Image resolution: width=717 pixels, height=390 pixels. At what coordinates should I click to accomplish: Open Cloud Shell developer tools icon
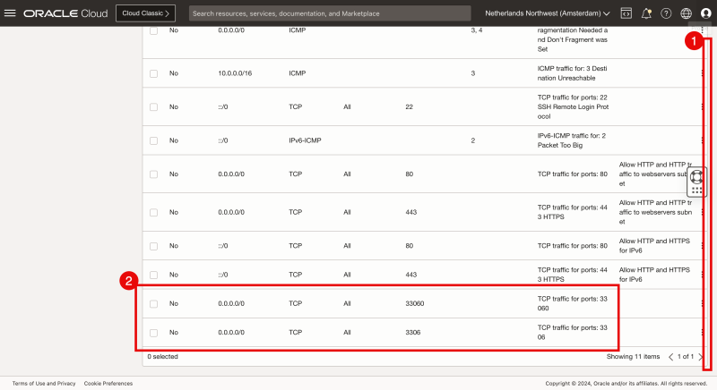[626, 13]
